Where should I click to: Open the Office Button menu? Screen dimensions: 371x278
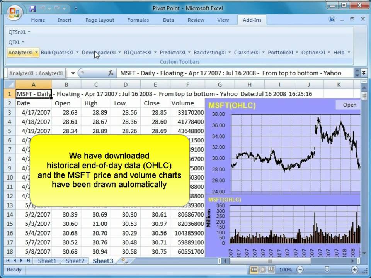pos(14,12)
